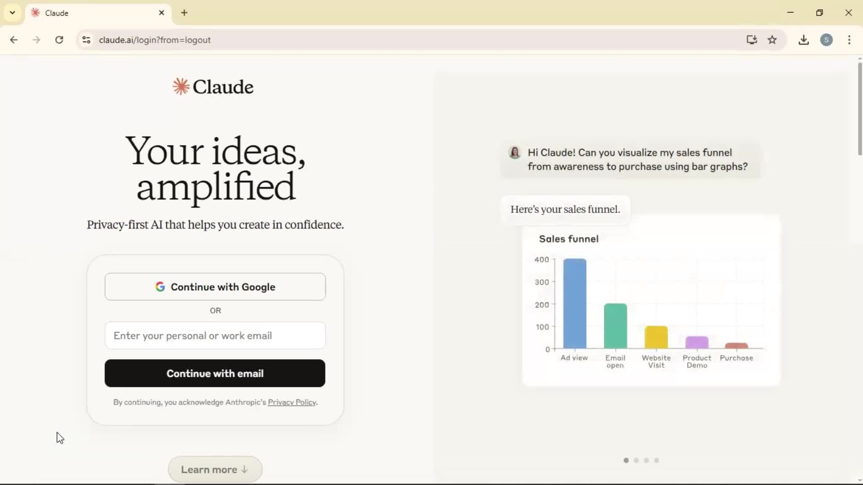Click the 400 y-axis label

click(x=541, y=260)
